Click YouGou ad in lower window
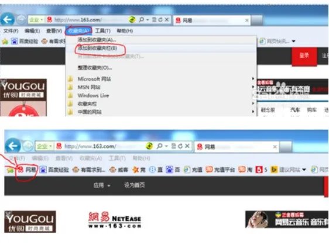 30,222
